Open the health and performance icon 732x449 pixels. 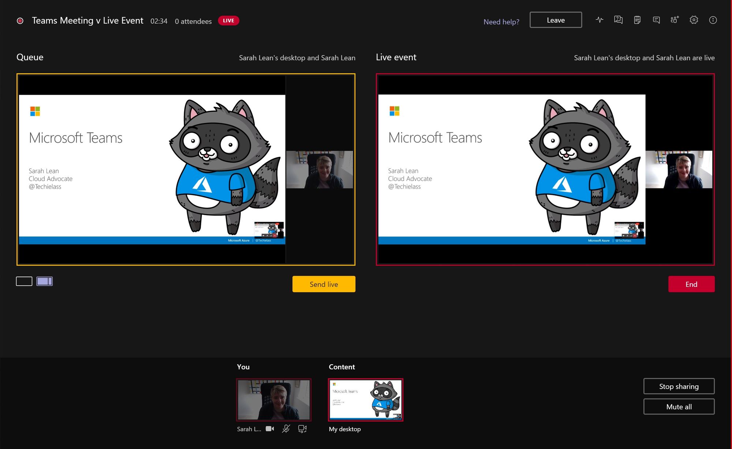(x=600, y=20)
